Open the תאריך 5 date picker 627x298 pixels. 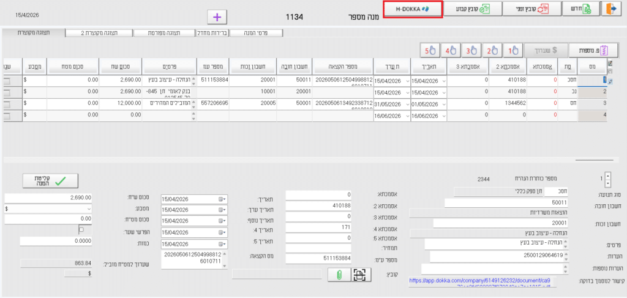tap(222, 243)
